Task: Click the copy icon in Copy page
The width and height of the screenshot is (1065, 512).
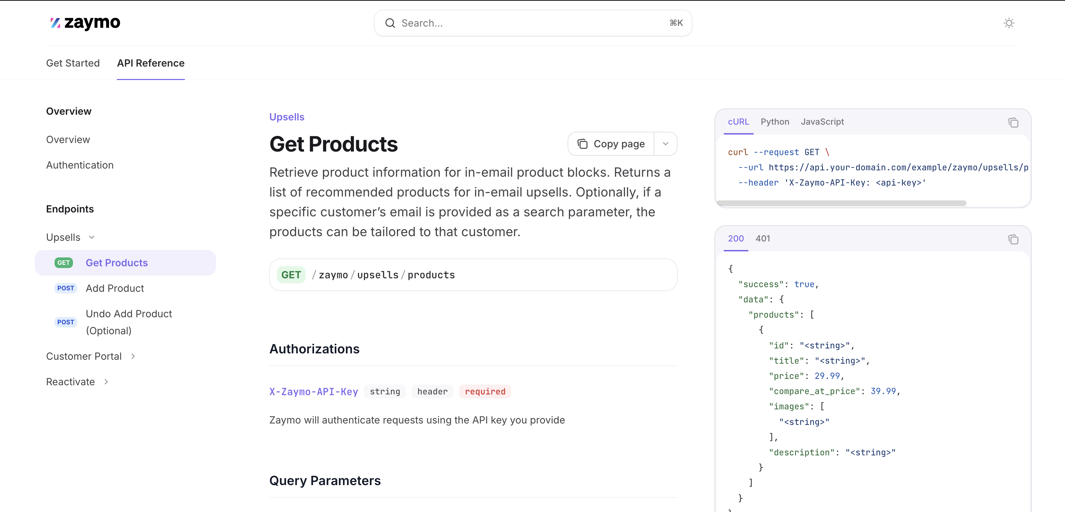Action: click(x=582, y=144)
